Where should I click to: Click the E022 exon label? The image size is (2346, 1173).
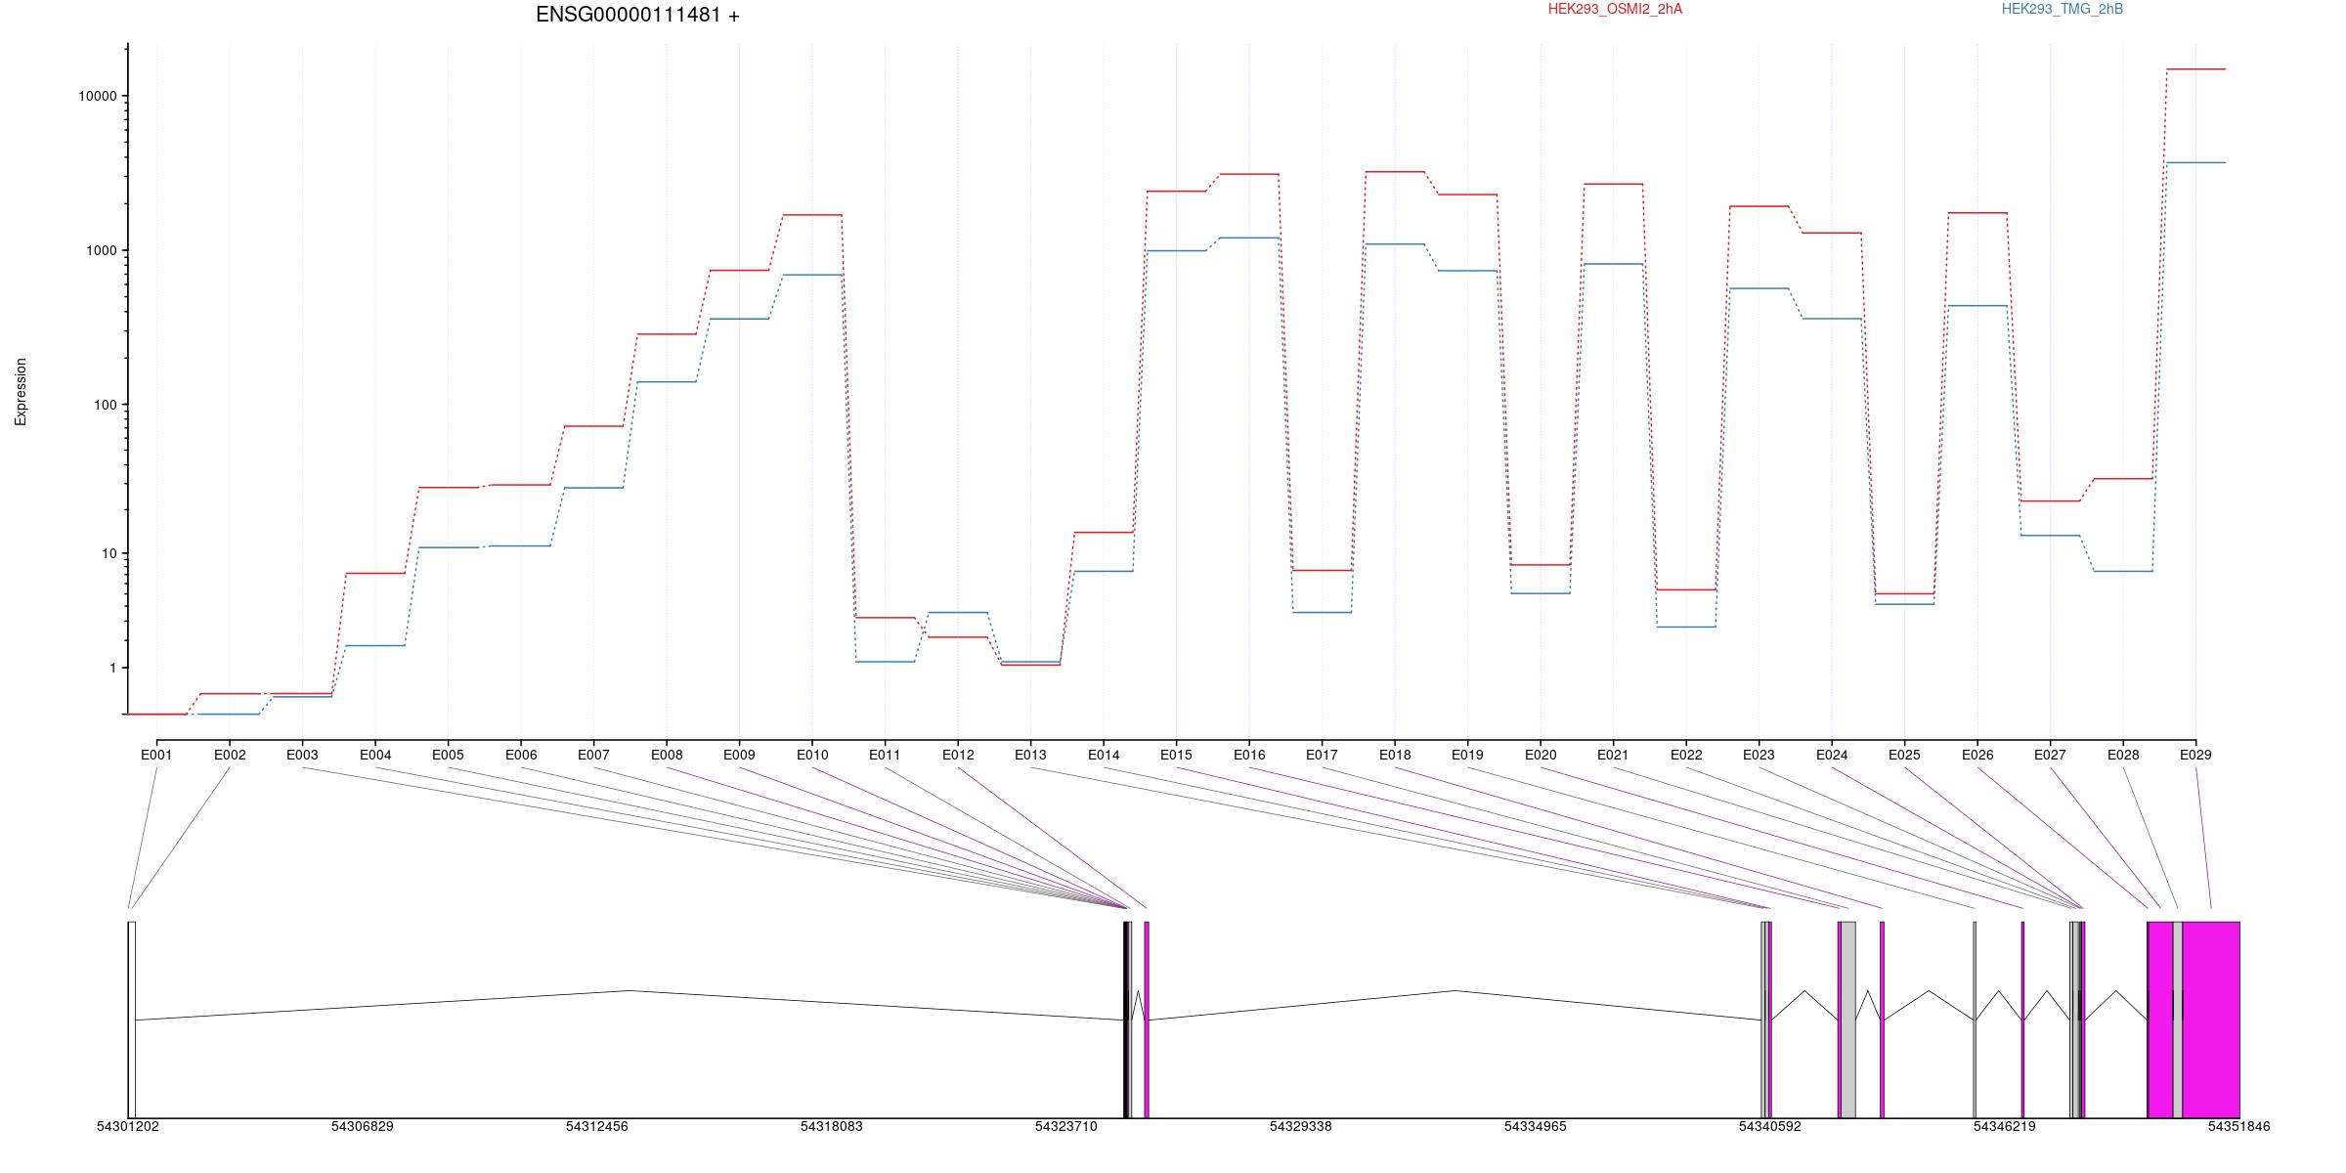(1686, 755)
